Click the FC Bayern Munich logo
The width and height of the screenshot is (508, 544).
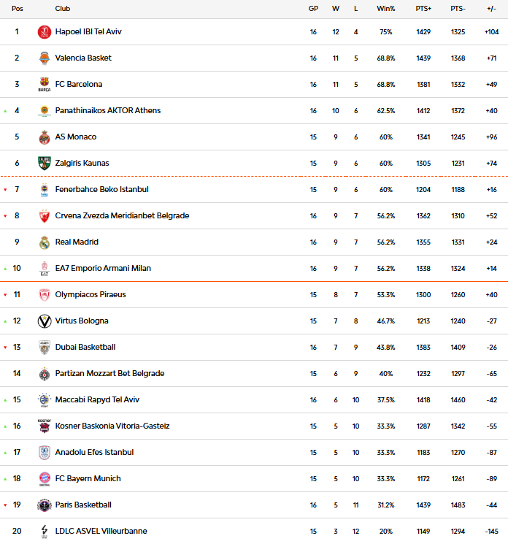[x=45, y=479]
